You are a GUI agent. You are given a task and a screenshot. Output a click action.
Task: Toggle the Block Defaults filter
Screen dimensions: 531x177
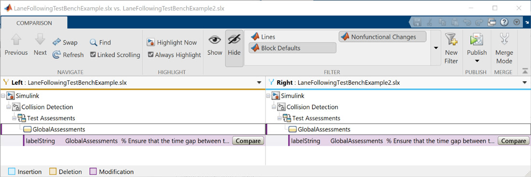[x=292, y=48]
